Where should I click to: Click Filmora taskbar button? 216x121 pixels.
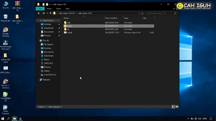tap(21, 119)
